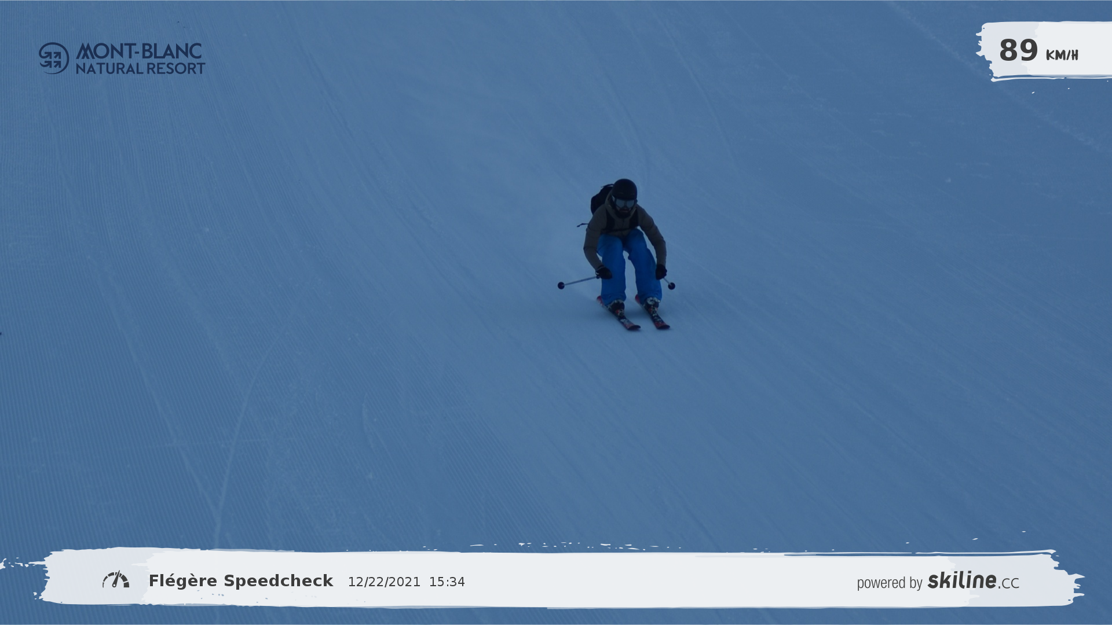Screen dimensions: 1112x625
Task: Click the Mont-Blanc circular arrows logo icon
Action: (x=54, y=58)
